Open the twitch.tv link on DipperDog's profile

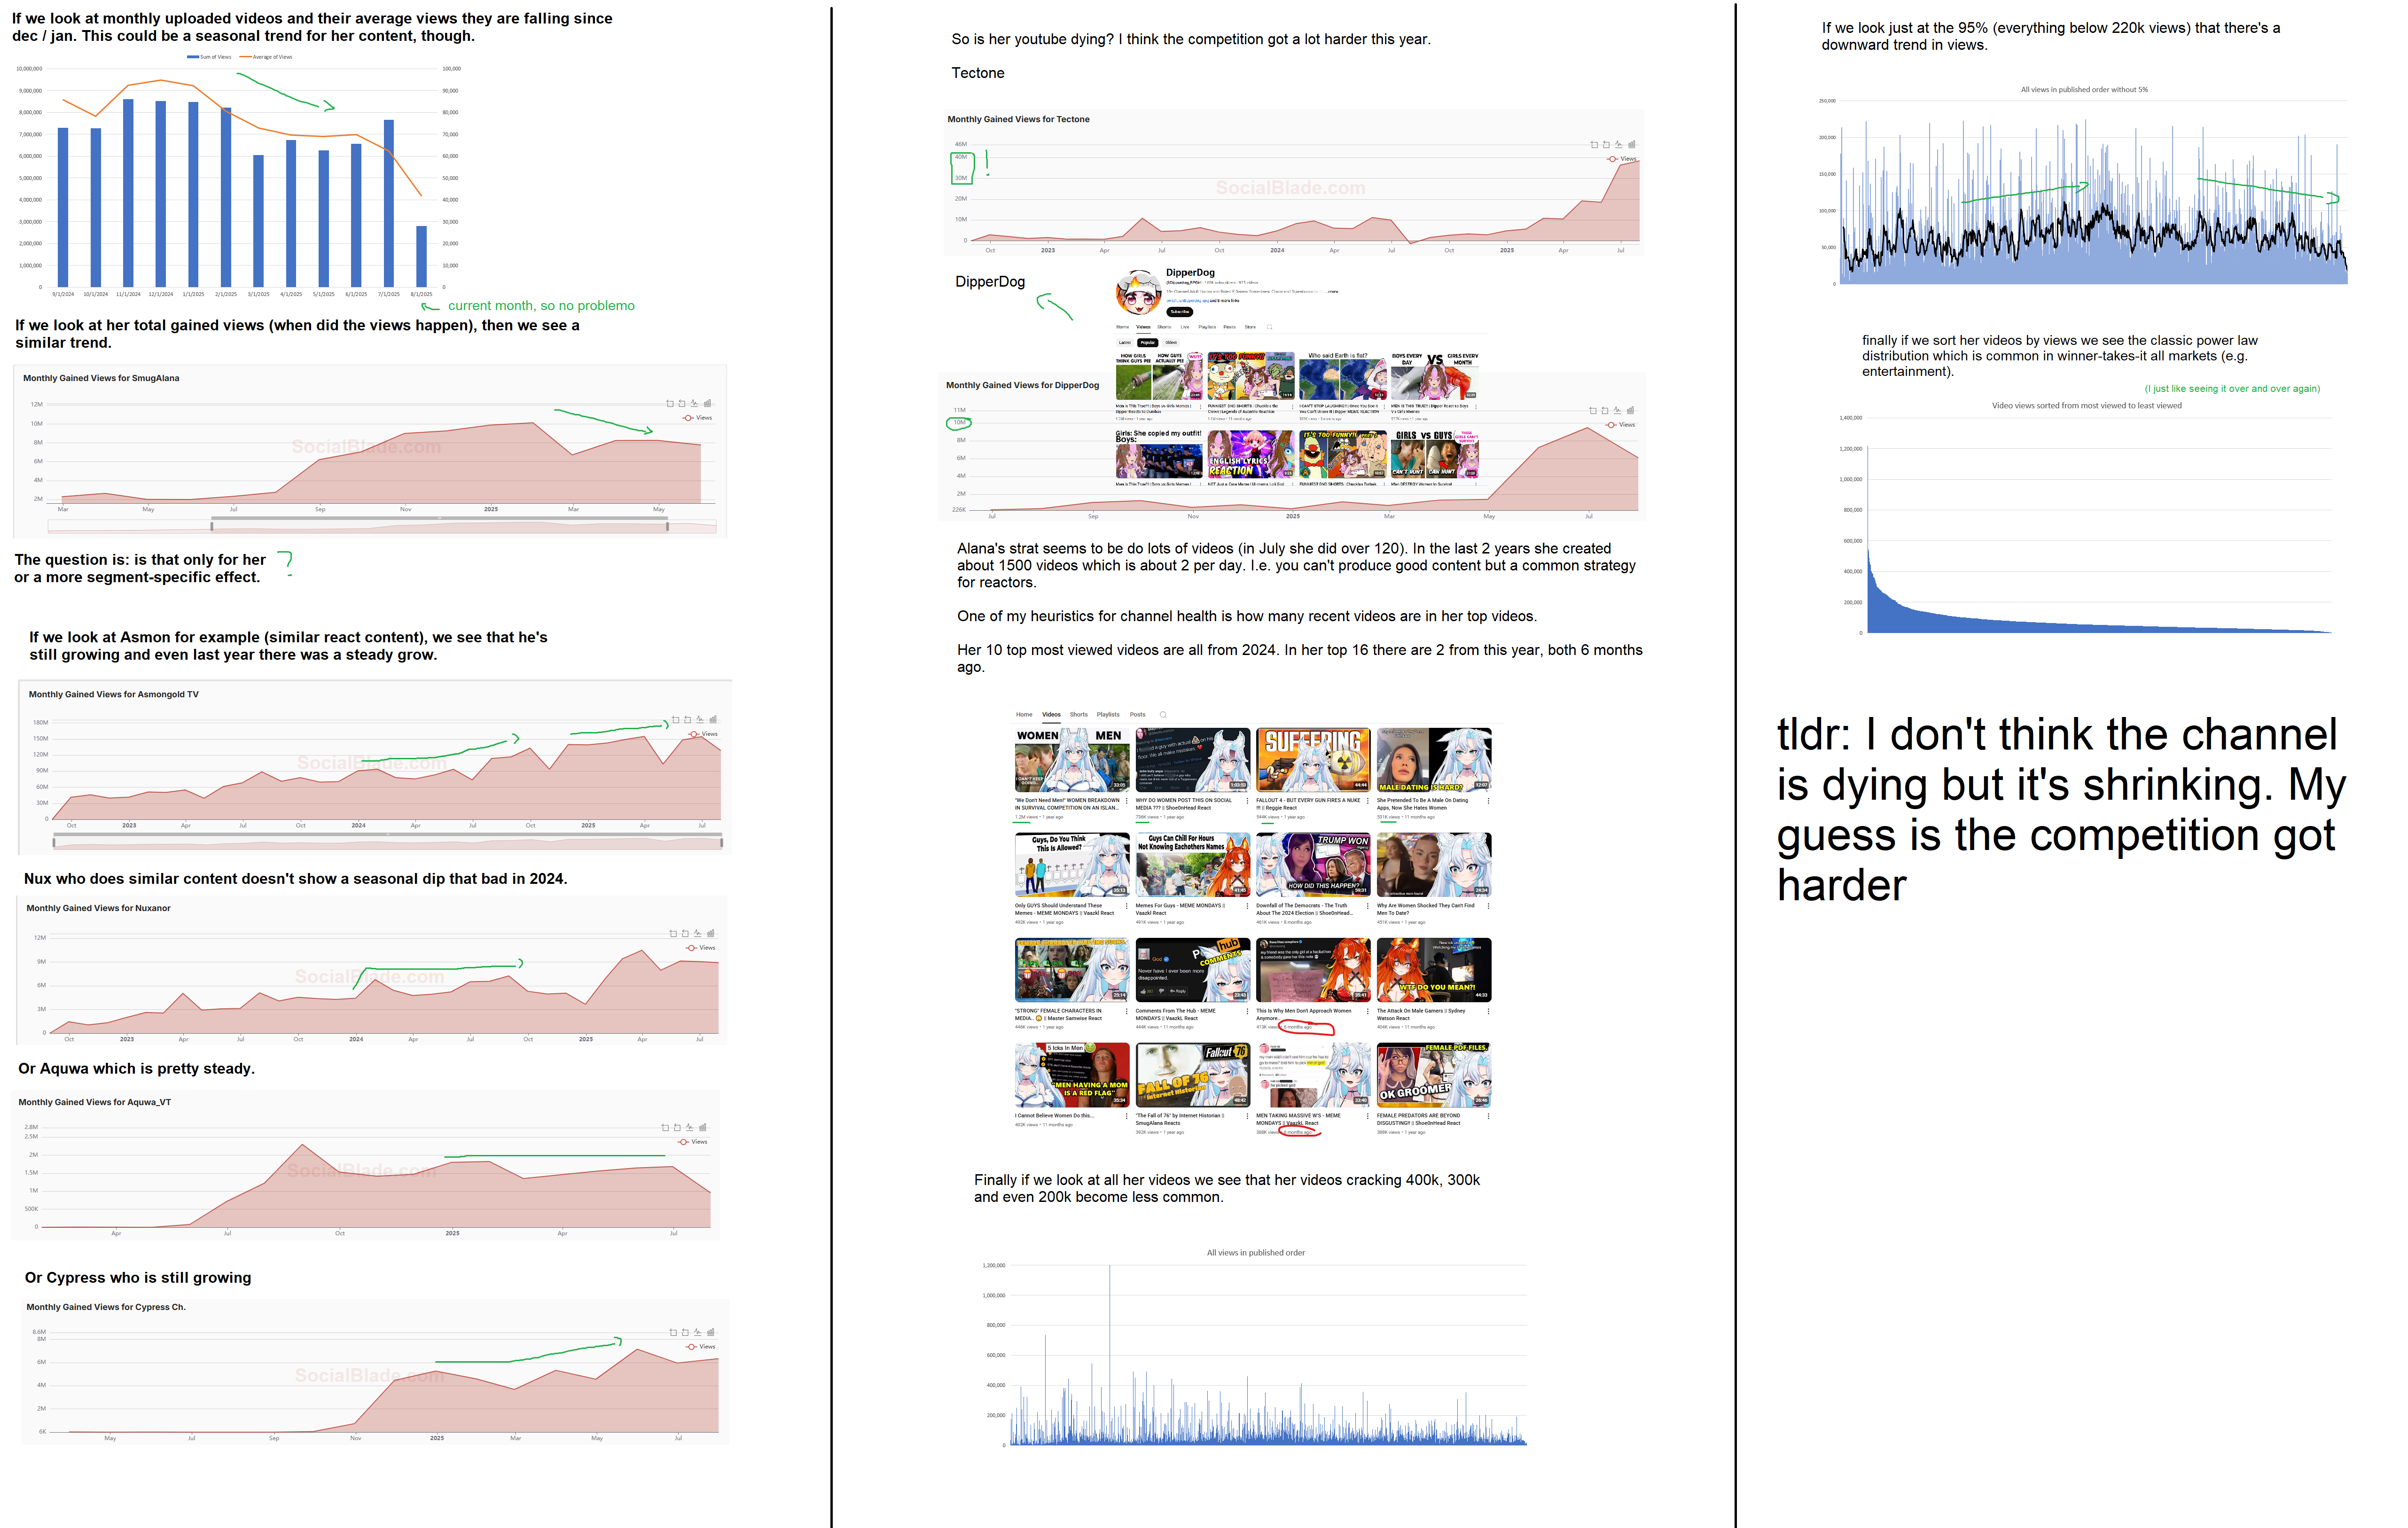1188,301
